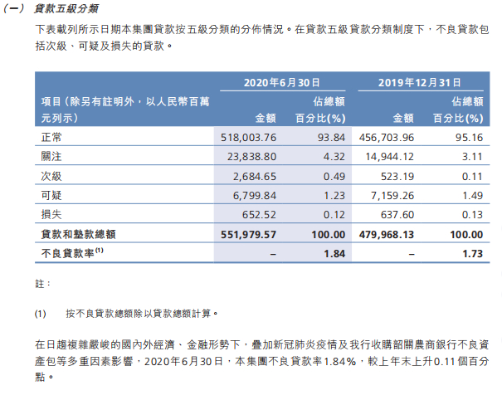Screen dimensions: 502x400
Task: Select the value 23,838.80
Action: click(251, 157)
